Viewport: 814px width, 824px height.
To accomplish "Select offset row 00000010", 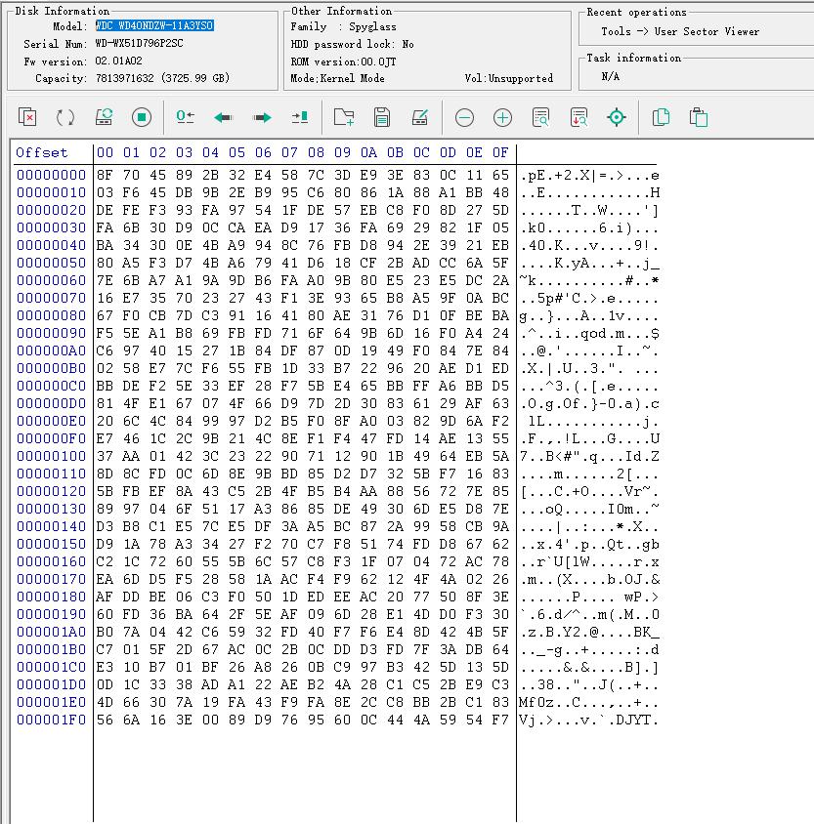I will [51, 192].
